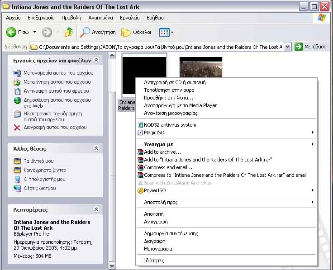Choose Προσθήκη στη λίστα… entry

tap(226, 98)
